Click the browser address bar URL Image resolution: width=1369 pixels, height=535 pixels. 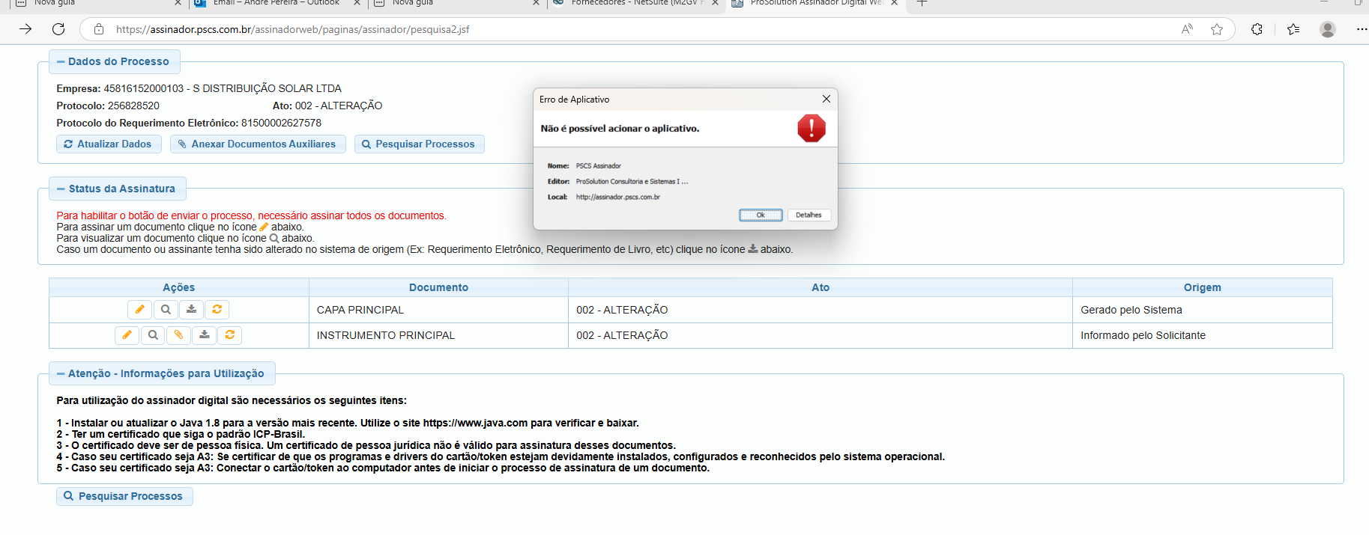pos(292,30)
